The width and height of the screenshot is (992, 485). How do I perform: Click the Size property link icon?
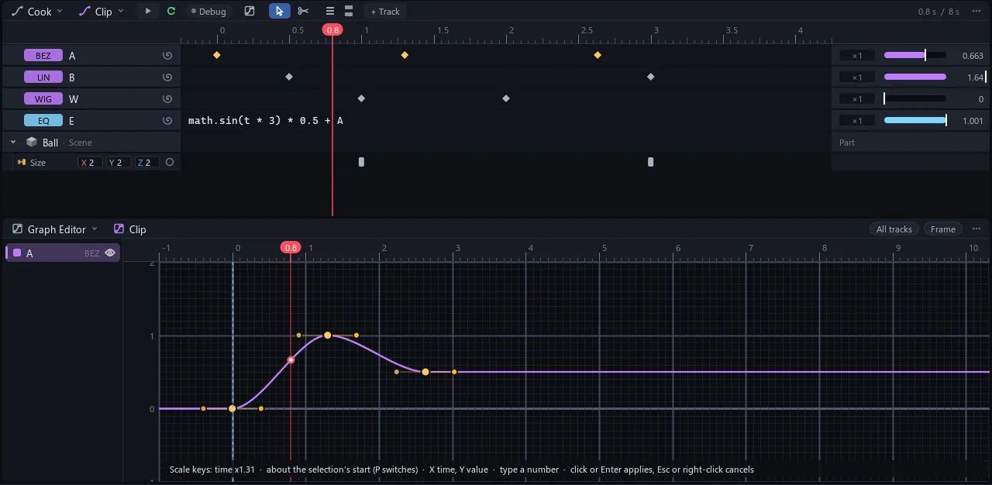[22, 163]
